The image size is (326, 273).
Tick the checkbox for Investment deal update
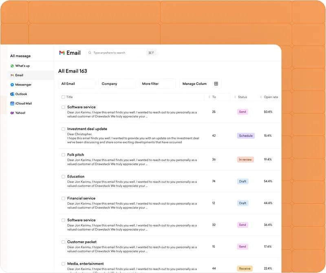point(63,129)
